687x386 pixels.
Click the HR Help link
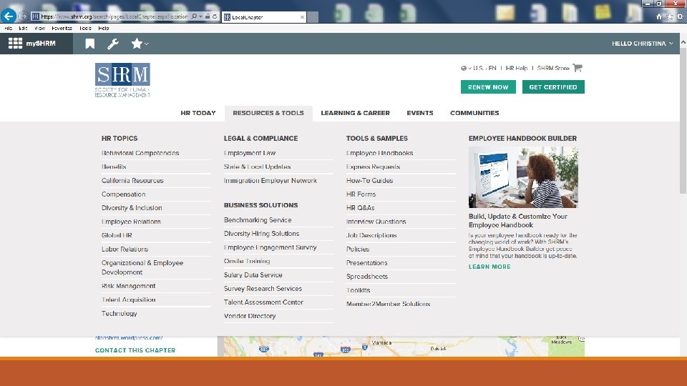point(517,69)
